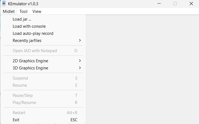Click the Pause/Step menu item
This screenshot has width=199, height=124.
pyautogui.click(x=23, y=95)
